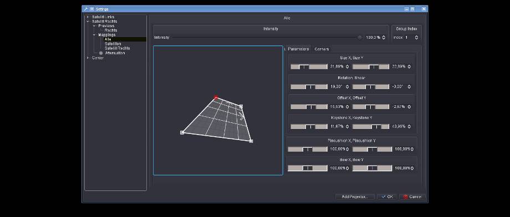Click the Size Y 22,89% stepper
The width and height of the screenshot is (510, 217).
pyautogui.click(x=409, y=66)
